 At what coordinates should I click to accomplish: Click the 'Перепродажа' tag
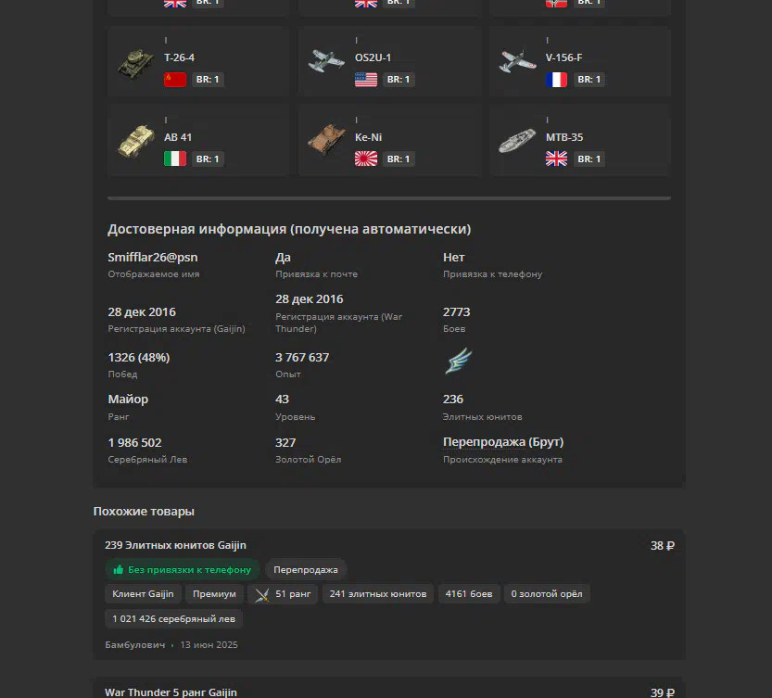tap(306, 570)
